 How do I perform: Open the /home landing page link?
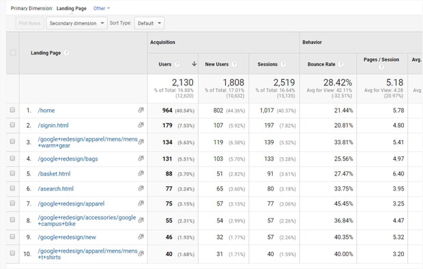(46, 111)
